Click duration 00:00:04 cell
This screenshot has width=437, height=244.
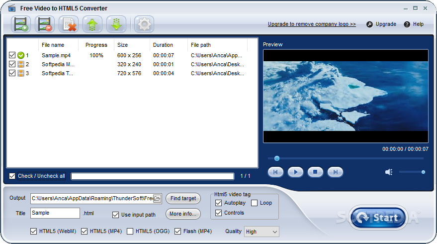[x=164, y=73]
